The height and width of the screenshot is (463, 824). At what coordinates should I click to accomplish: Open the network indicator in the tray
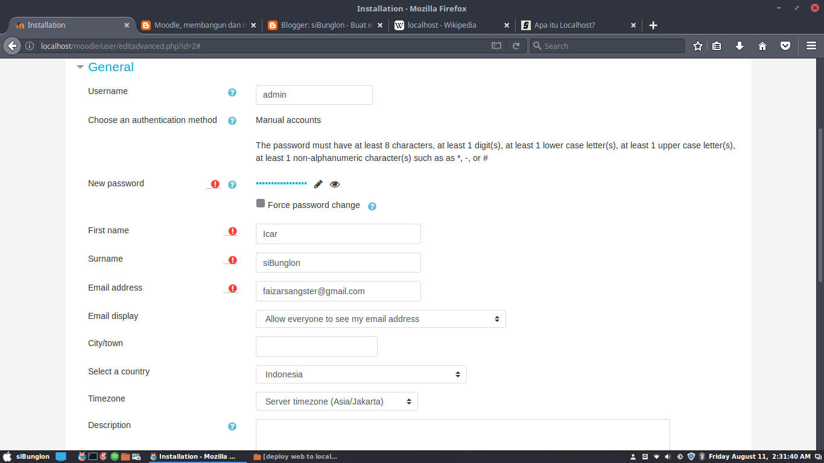[x=657, y=456]
